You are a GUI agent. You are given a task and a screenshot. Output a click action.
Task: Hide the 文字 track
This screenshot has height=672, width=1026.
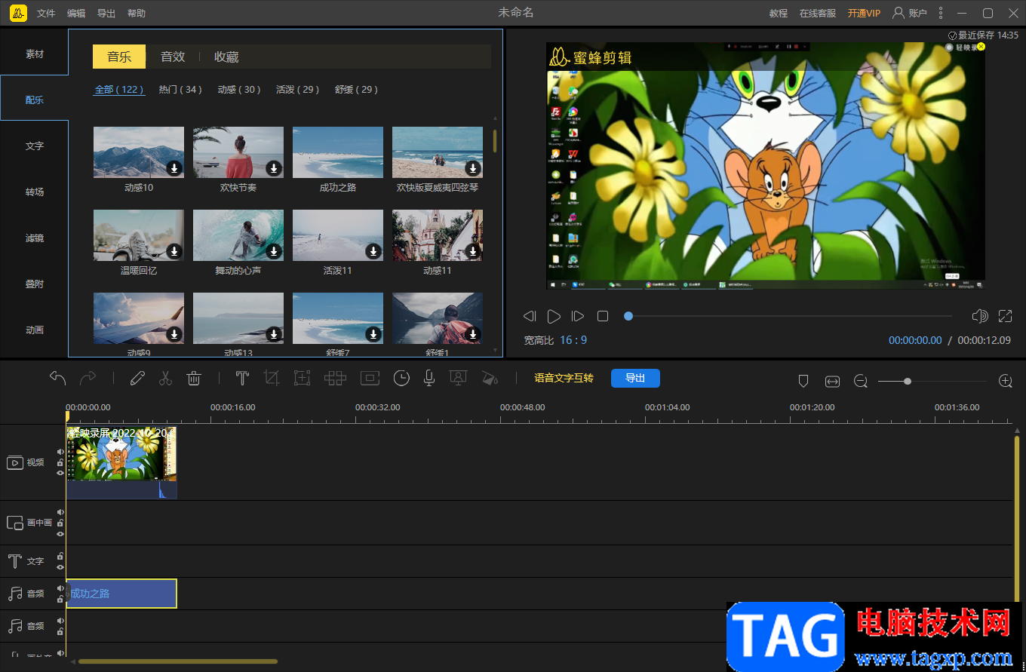[60, 567]
